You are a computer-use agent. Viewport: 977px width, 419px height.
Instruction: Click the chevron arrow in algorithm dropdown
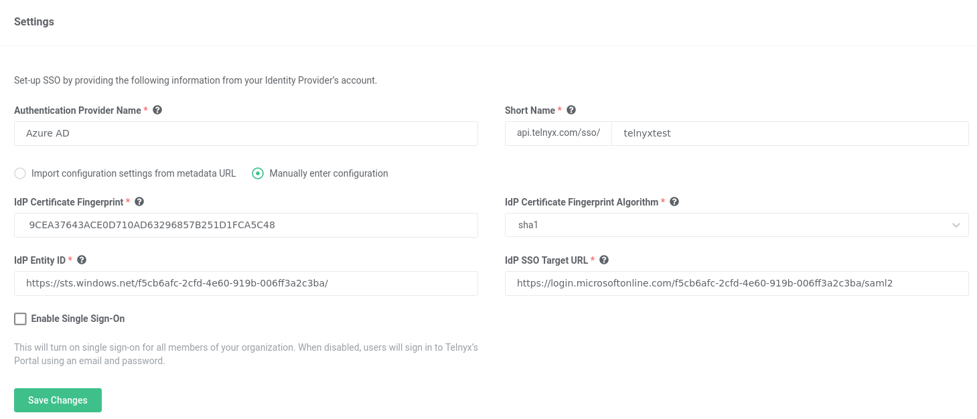click(956, 226)
